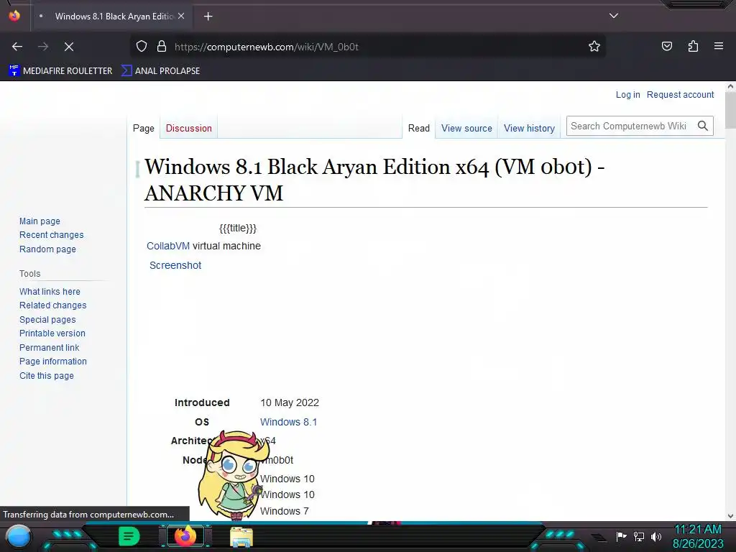
Task: Open the Action Center flag icon
Action: [621, 536]
